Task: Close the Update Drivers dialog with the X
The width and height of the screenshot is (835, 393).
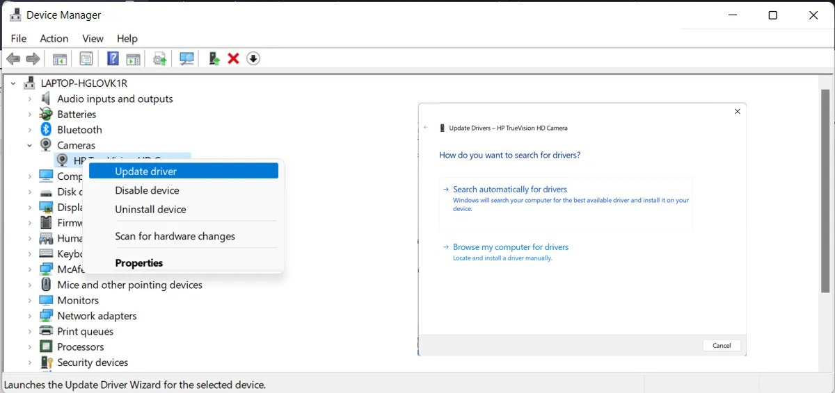Action: pyautogui.click(x=738, y=111)
